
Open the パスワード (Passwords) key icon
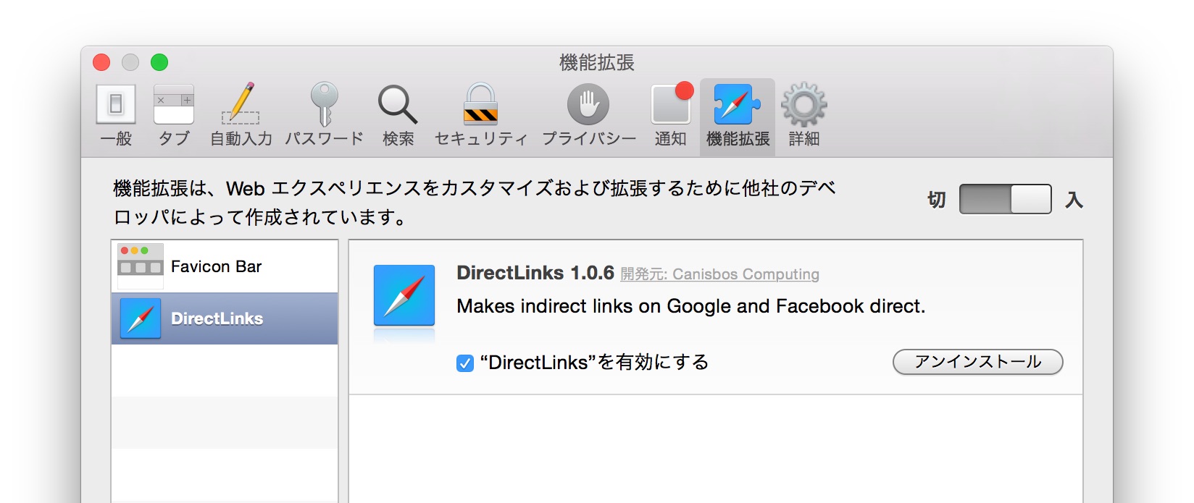click(324, 114)
